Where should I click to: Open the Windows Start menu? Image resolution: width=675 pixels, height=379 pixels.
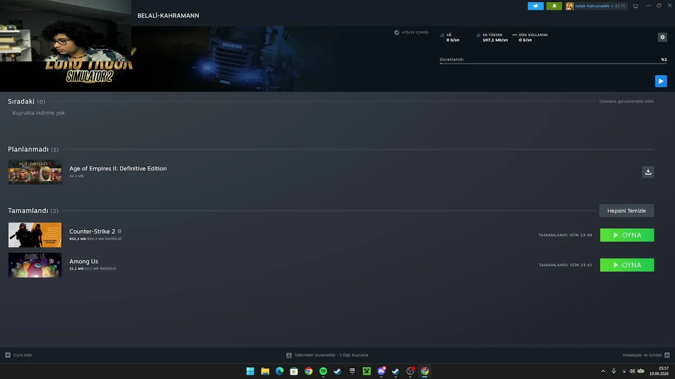click(250, 371)
